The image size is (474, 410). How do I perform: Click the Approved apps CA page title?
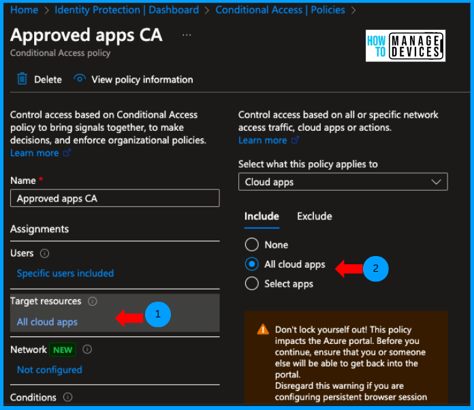click(86, 35)
